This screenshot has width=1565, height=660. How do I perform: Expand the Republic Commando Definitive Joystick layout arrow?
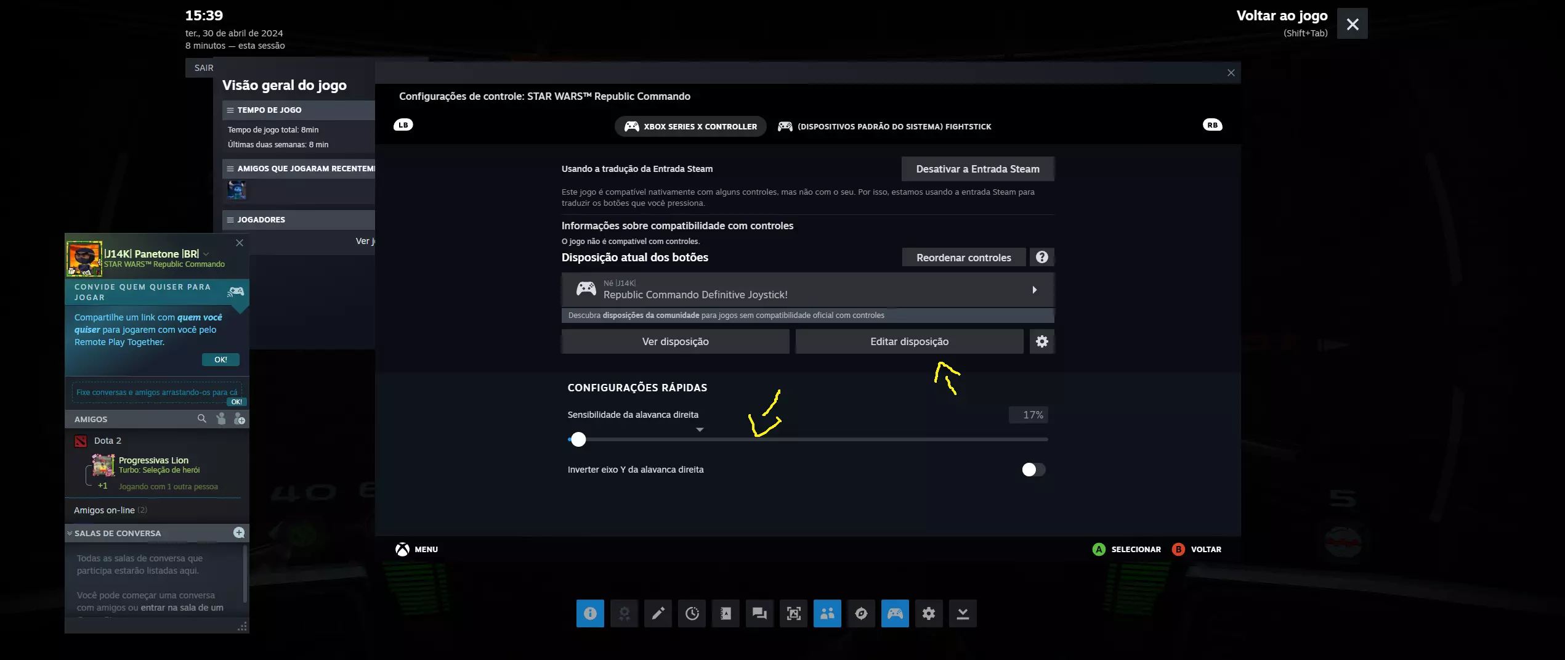[x=1035, y=290]
